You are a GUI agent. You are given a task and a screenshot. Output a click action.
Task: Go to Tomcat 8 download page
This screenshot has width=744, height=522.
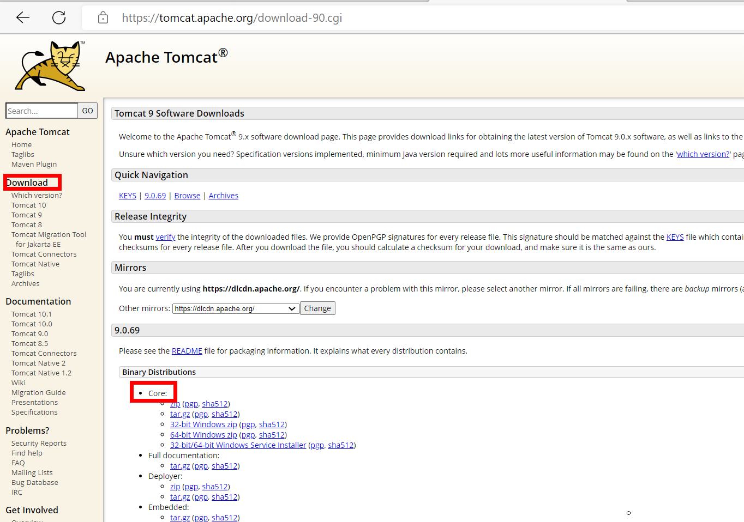pyautogui.click(x=27, y=225)
